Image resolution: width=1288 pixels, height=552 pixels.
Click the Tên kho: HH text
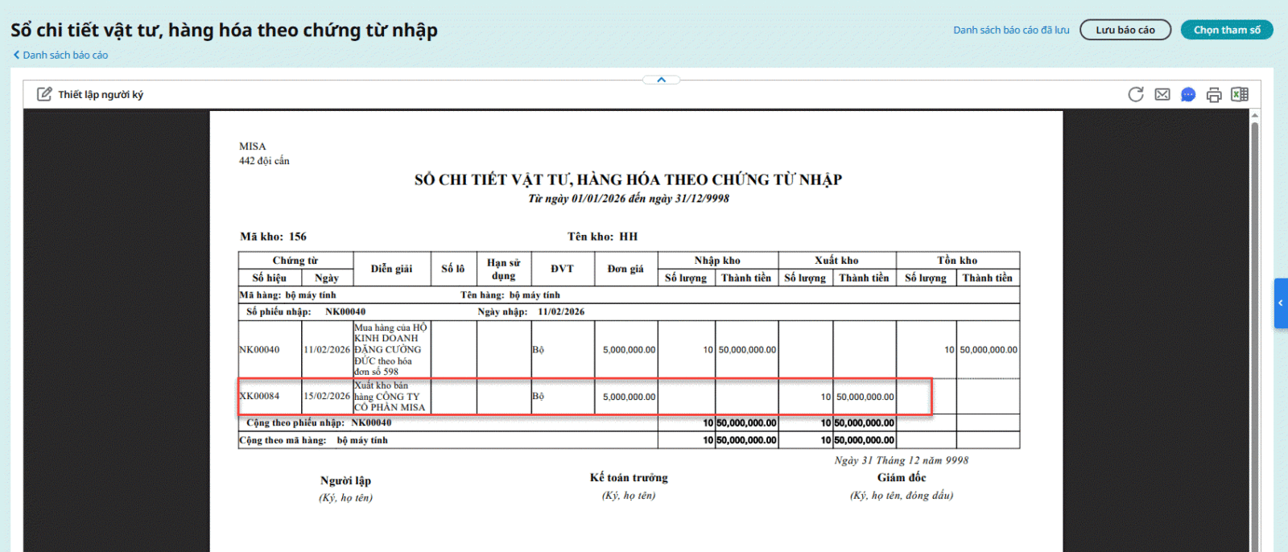click(602, 237)
